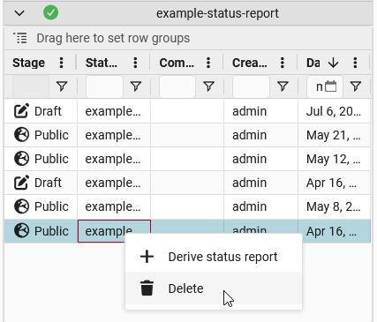Click the Draft edit icon in Apr 16 row
Image resolution: width=377 pixels, height=322 pixels.
21,183
